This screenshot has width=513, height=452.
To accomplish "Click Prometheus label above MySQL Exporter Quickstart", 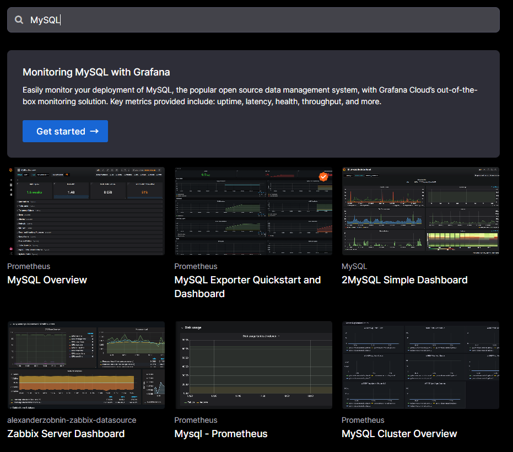I will (x=196, y=266).
